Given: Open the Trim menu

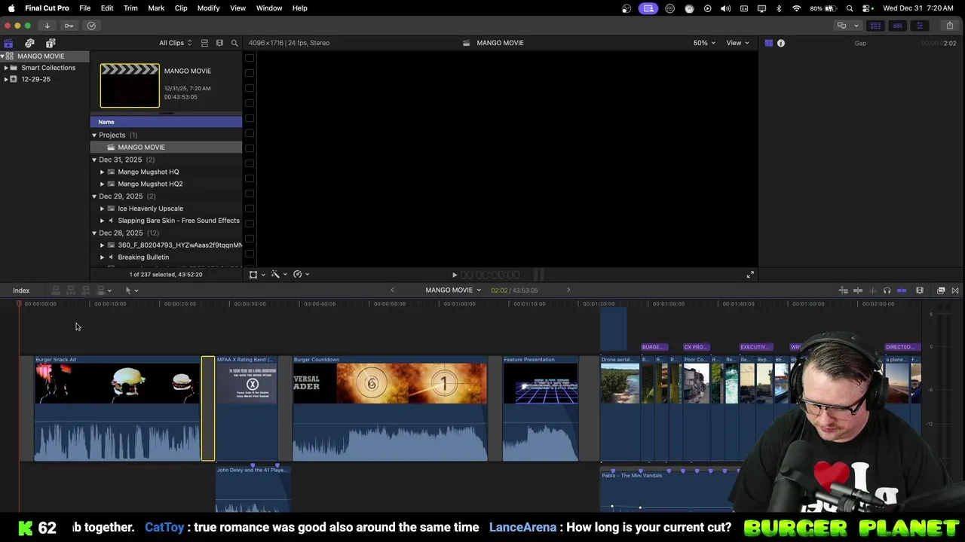Looking at the screenshot, I should [130, 8].
